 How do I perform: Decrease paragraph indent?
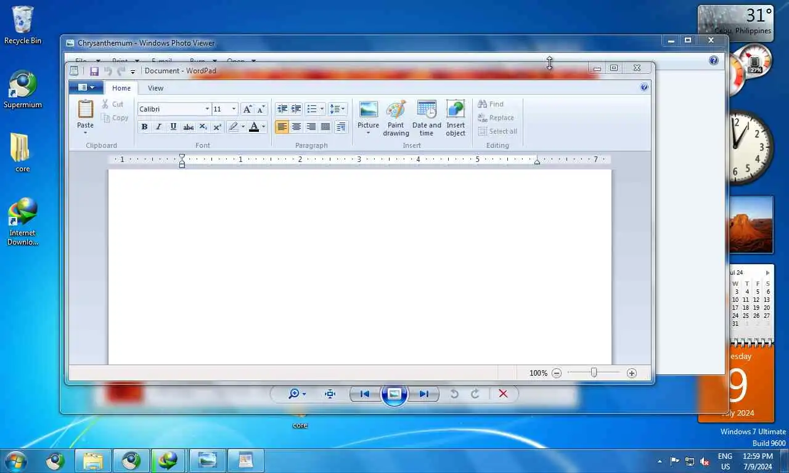coord(282,109)
